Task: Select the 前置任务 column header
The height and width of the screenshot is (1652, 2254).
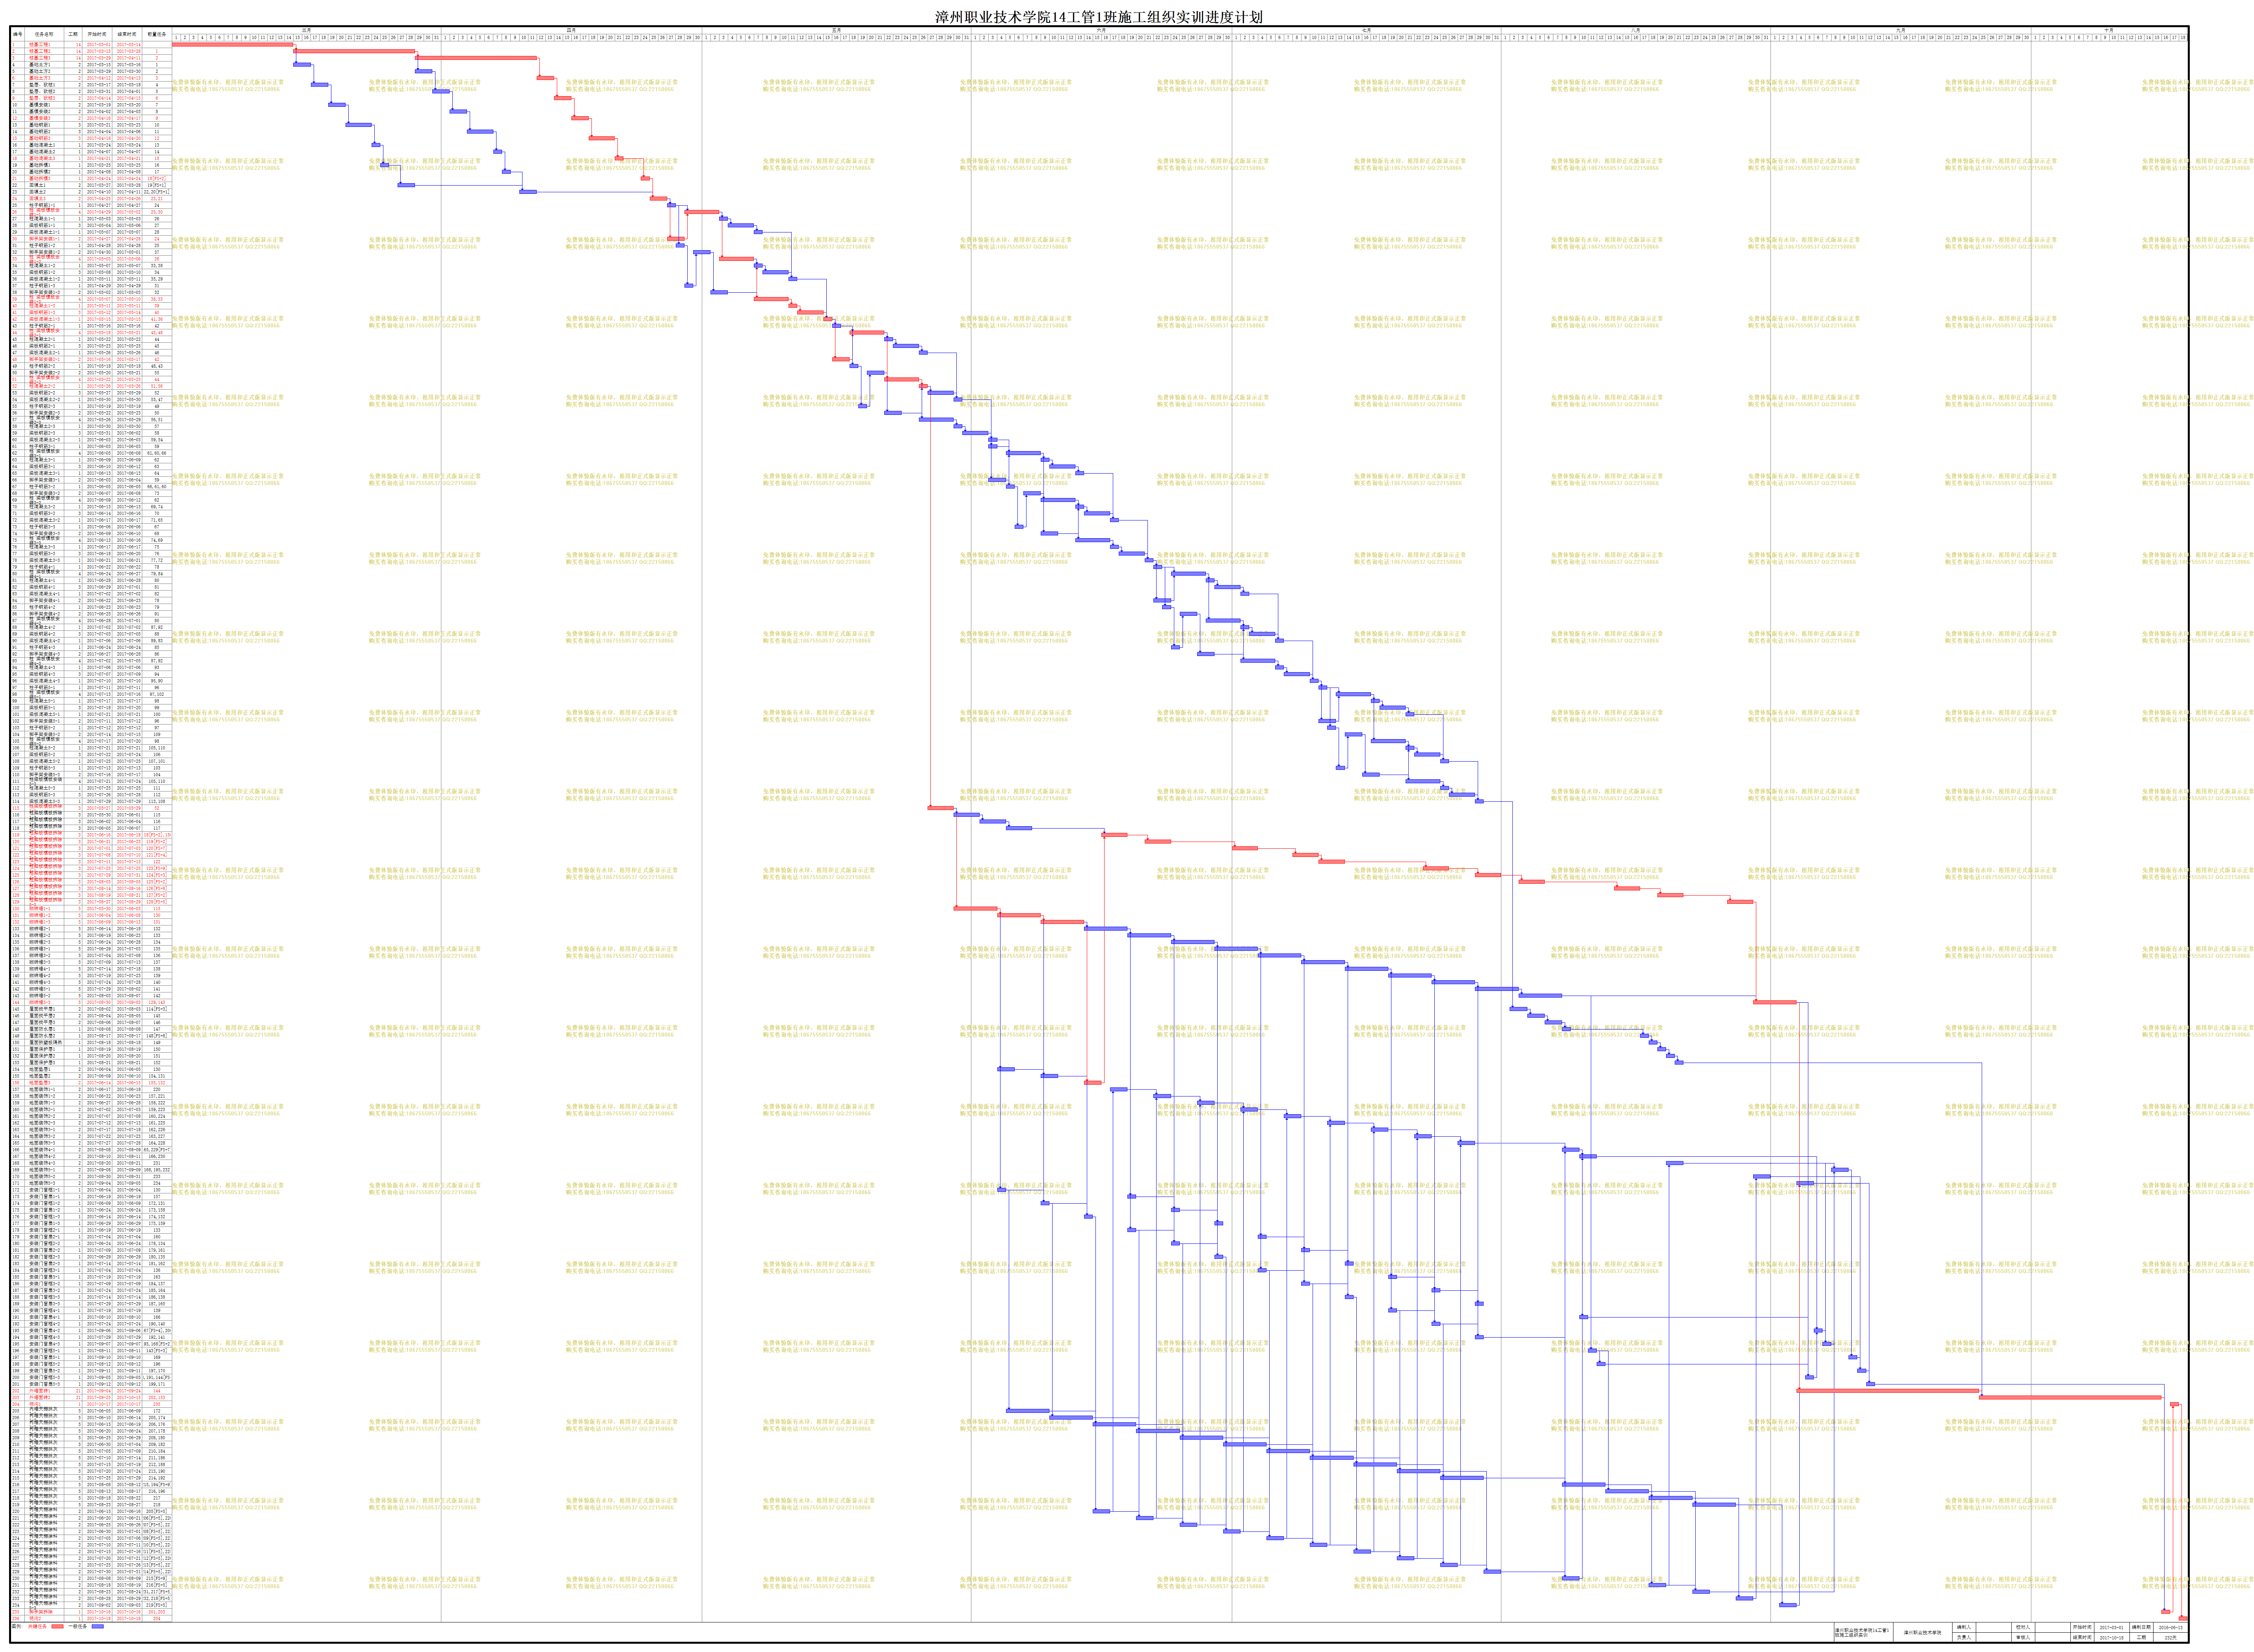Action: [157, 34]
